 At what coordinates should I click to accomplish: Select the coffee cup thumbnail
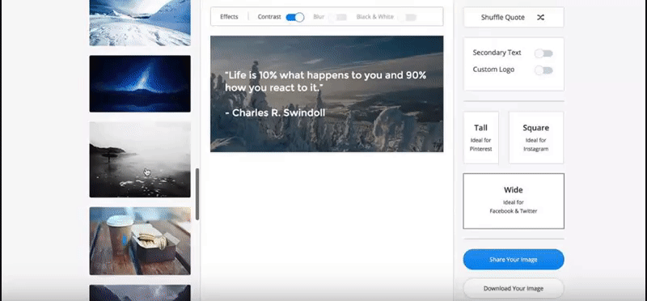pyautogui.click(x=140, y=241)
